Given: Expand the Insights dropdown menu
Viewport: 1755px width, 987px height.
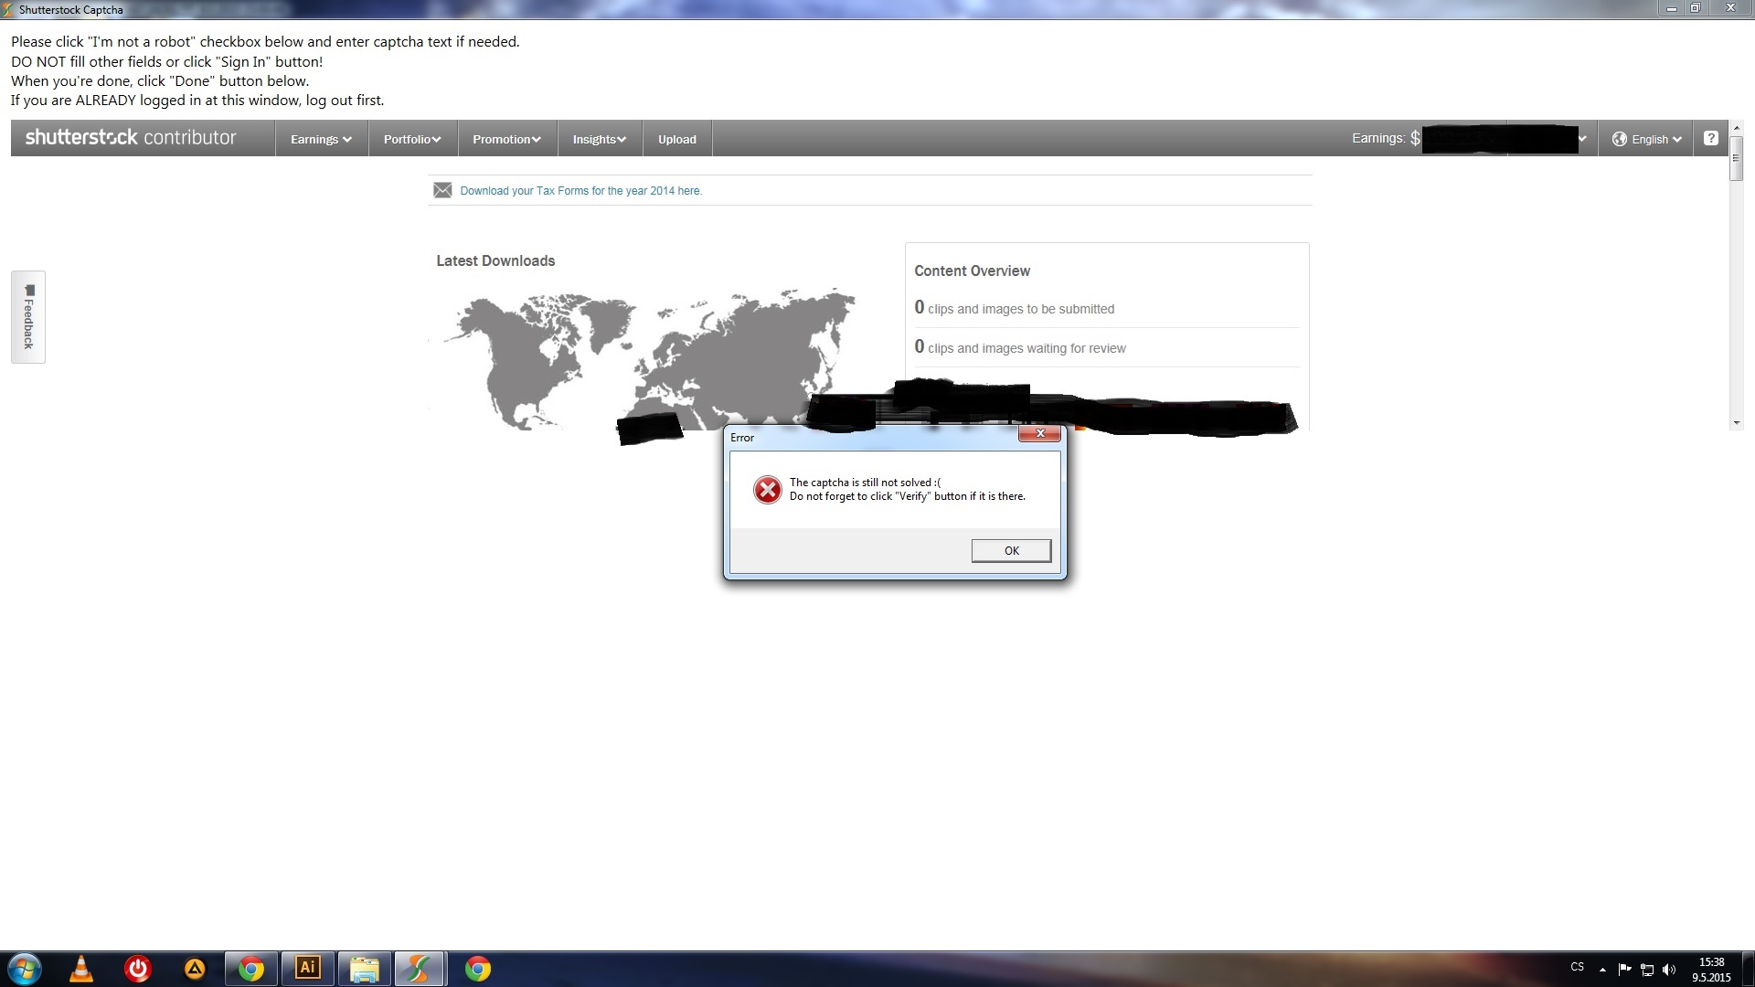Looking at the screenshot, I should (600, 139).
